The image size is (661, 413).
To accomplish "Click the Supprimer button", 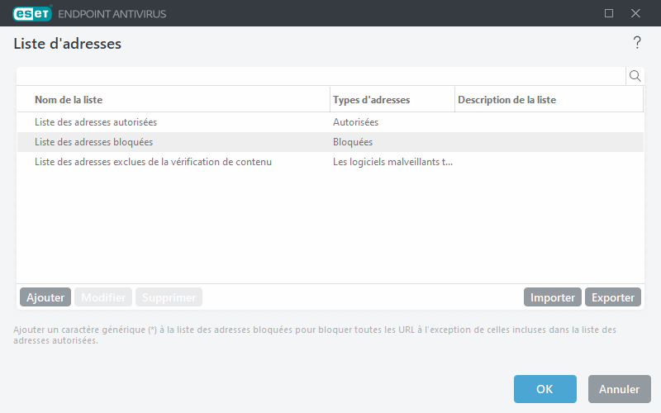I will [169, 297].
